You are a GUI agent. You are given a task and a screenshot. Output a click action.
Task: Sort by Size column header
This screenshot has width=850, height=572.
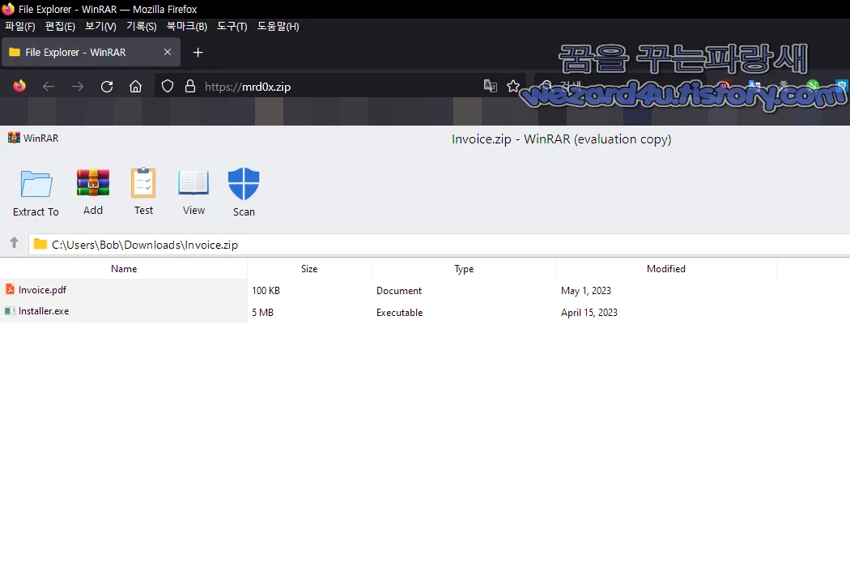[x=309, y=269]
